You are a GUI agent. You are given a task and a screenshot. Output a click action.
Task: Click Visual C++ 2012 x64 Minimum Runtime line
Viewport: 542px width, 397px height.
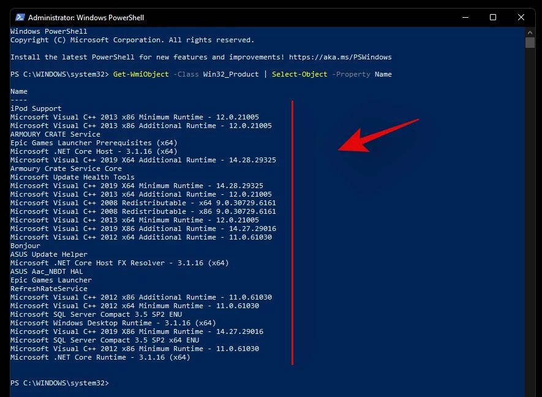135,306
